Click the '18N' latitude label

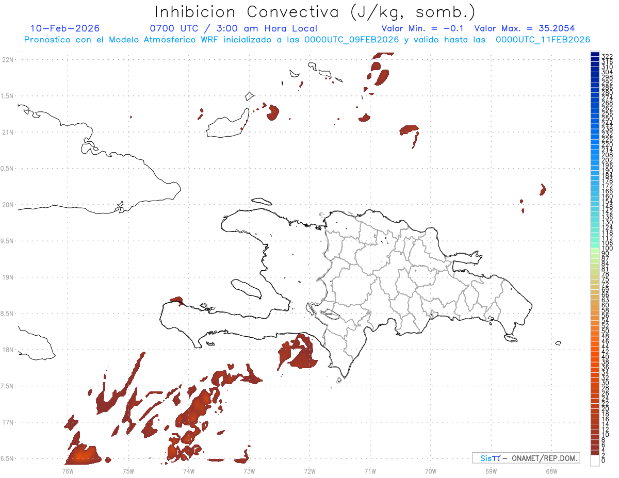[x=7, y=350]
